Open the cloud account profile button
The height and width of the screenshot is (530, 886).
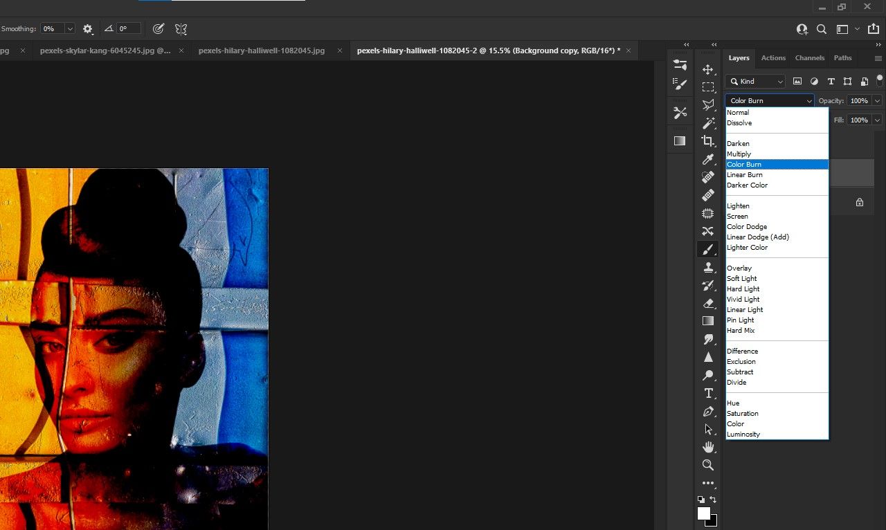(802, 29)
